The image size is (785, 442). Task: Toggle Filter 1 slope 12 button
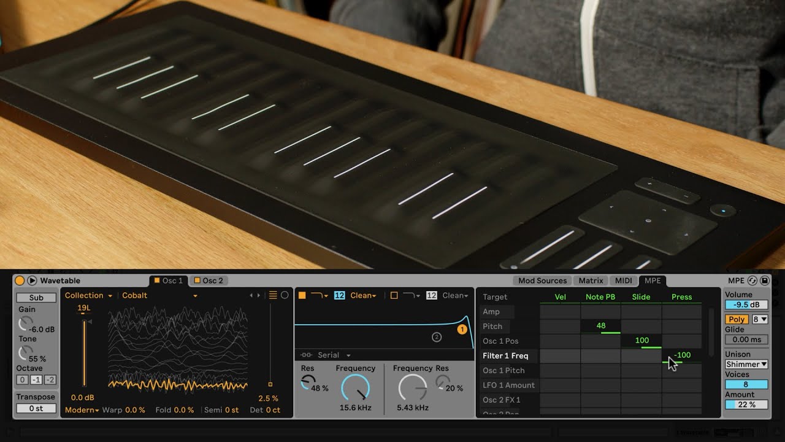coord(339,295)
